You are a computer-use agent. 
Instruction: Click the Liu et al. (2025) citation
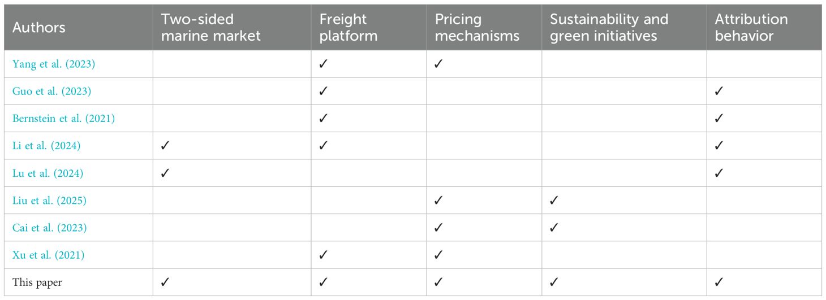[x=49, y=201]
